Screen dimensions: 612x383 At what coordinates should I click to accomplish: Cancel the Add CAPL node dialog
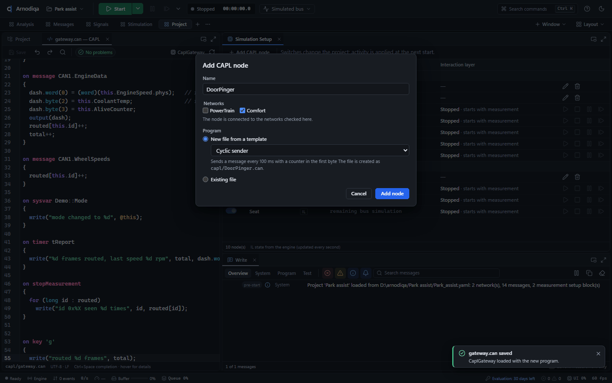coord(359,194)
